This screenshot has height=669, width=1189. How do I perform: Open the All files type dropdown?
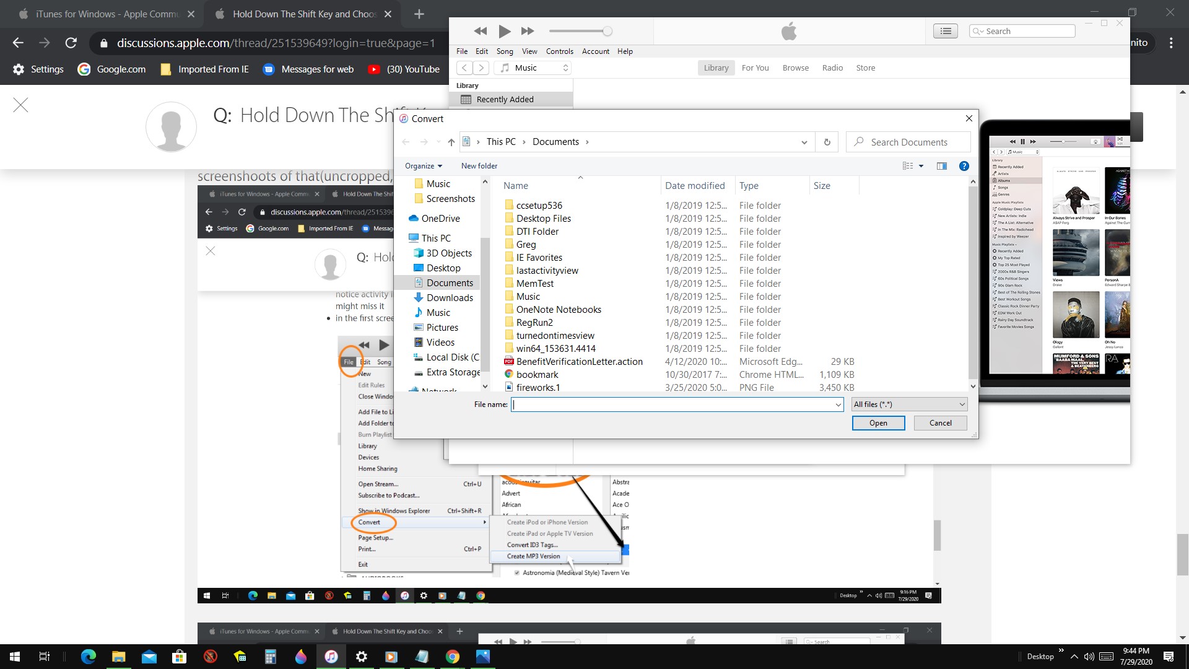908,404
